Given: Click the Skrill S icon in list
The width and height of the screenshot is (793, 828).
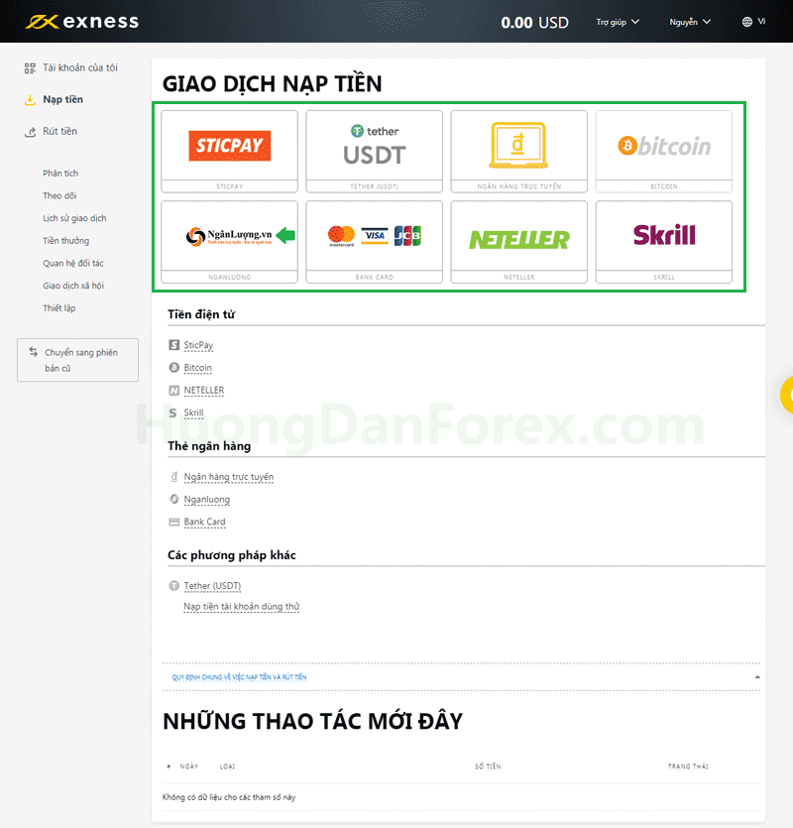Looking at the screenshot, I should pyautogui.click(x=173, y=413).
